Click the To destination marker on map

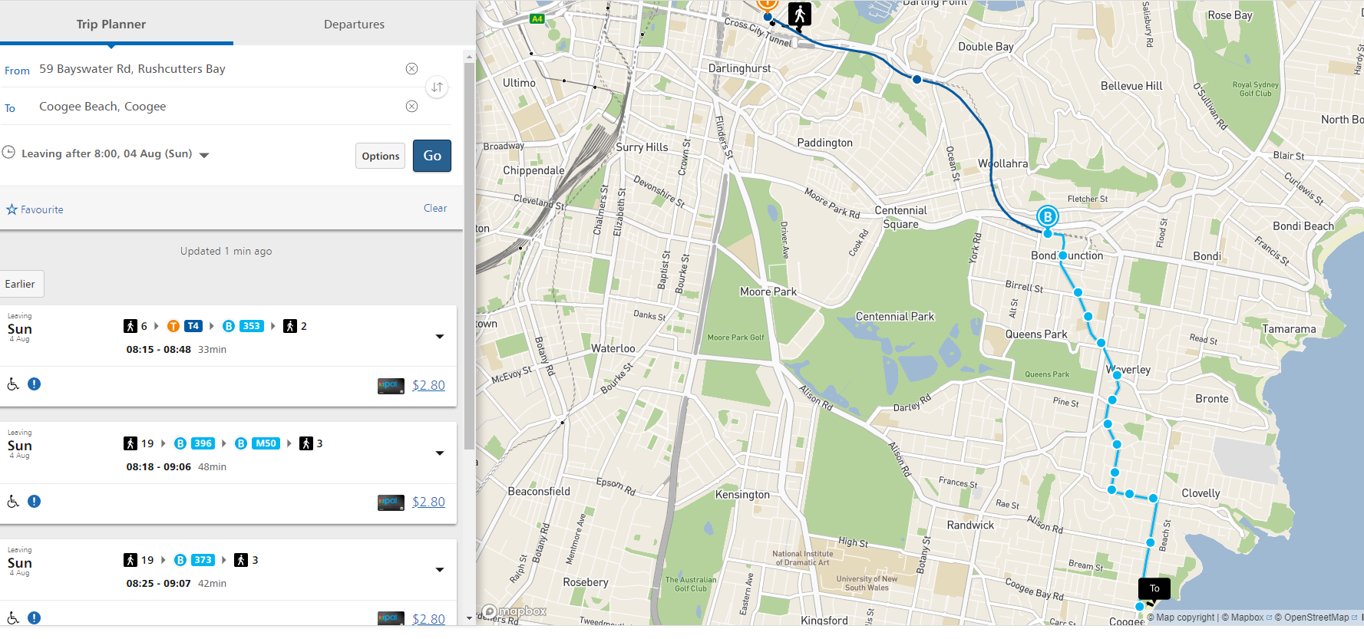pyautogui.click(x=1154, y=588)
